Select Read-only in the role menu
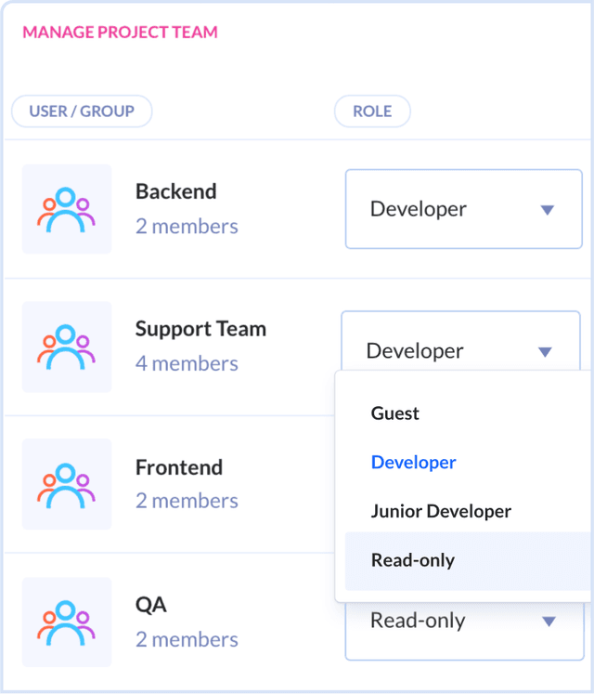Screen dimensions: 594x694 tap(413, 560)
